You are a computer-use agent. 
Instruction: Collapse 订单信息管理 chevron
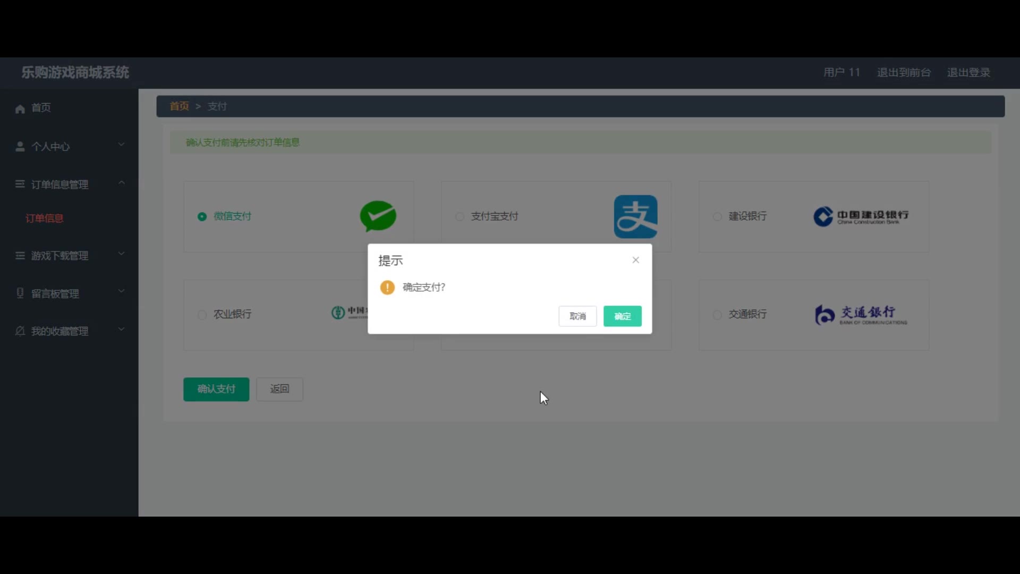121,183
